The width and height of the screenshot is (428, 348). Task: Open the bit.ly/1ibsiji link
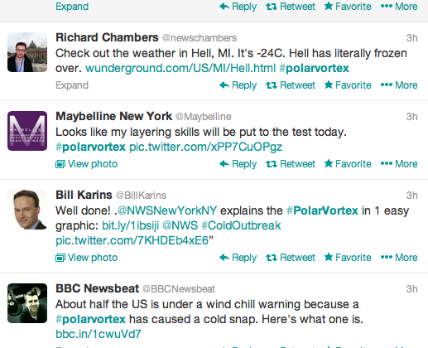[x=130, y=225]
